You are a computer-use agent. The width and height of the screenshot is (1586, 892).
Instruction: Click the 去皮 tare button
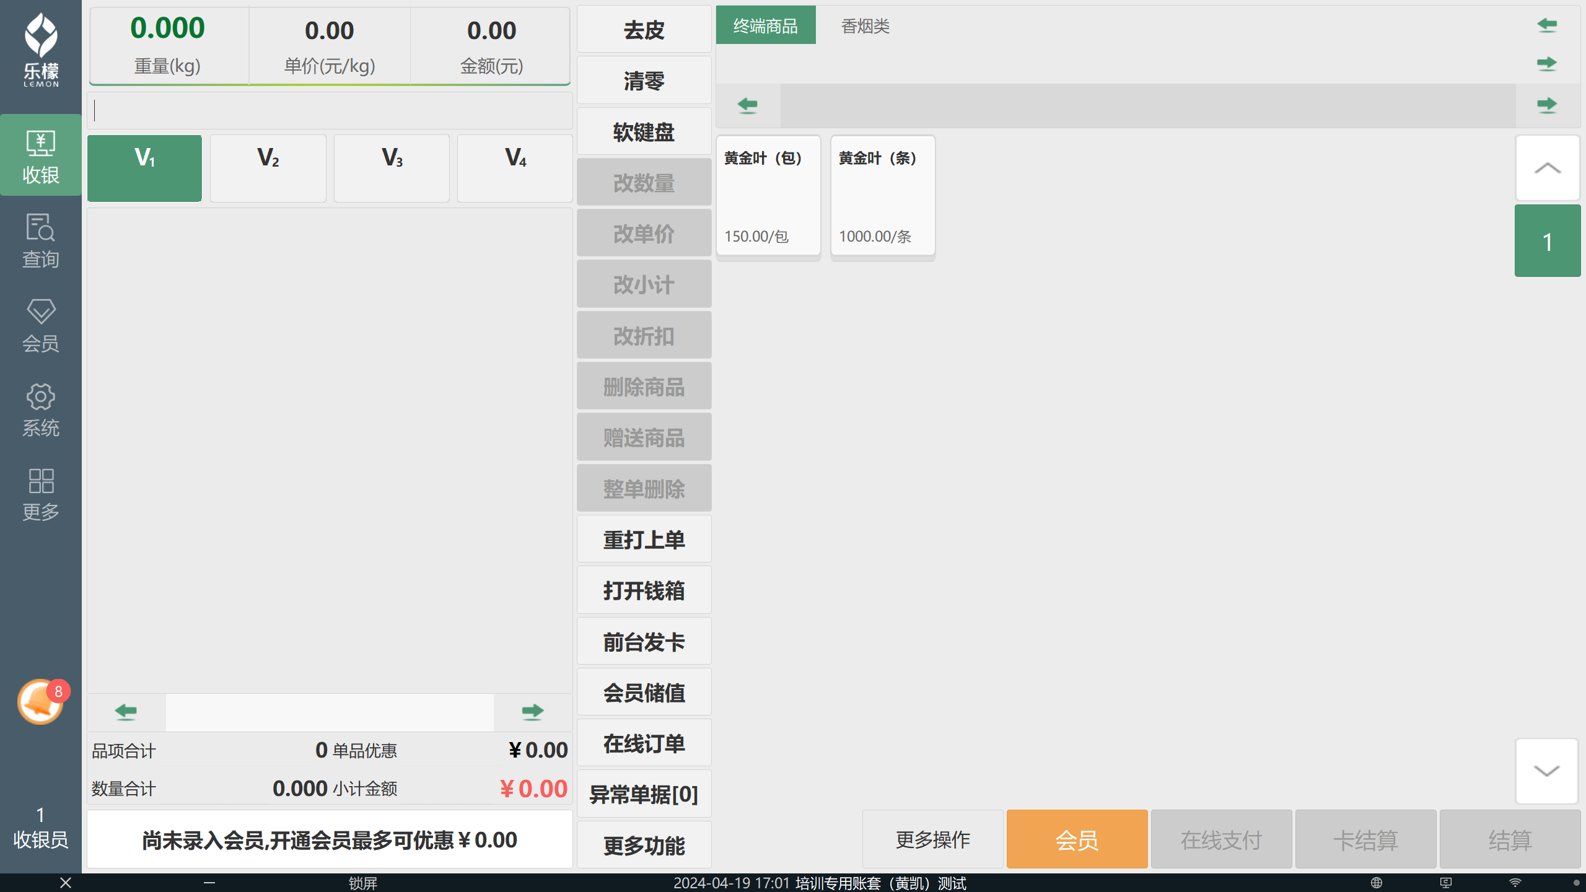(x=644, y=30)
